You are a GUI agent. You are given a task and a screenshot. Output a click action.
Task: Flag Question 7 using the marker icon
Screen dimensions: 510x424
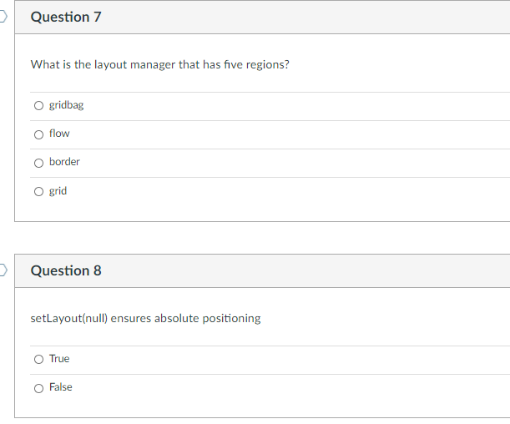[x=3, y=17]
